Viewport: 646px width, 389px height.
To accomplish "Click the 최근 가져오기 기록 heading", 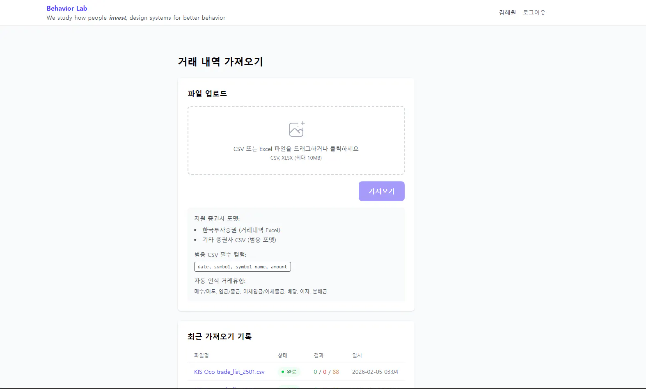I will [x=220, y=336].
